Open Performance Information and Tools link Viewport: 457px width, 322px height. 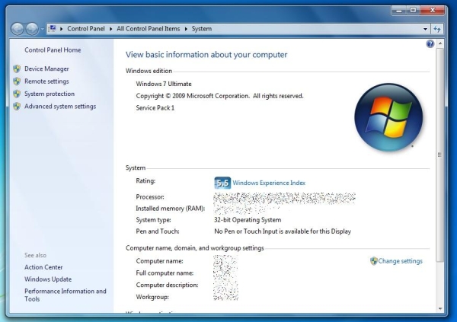point(66,295)
